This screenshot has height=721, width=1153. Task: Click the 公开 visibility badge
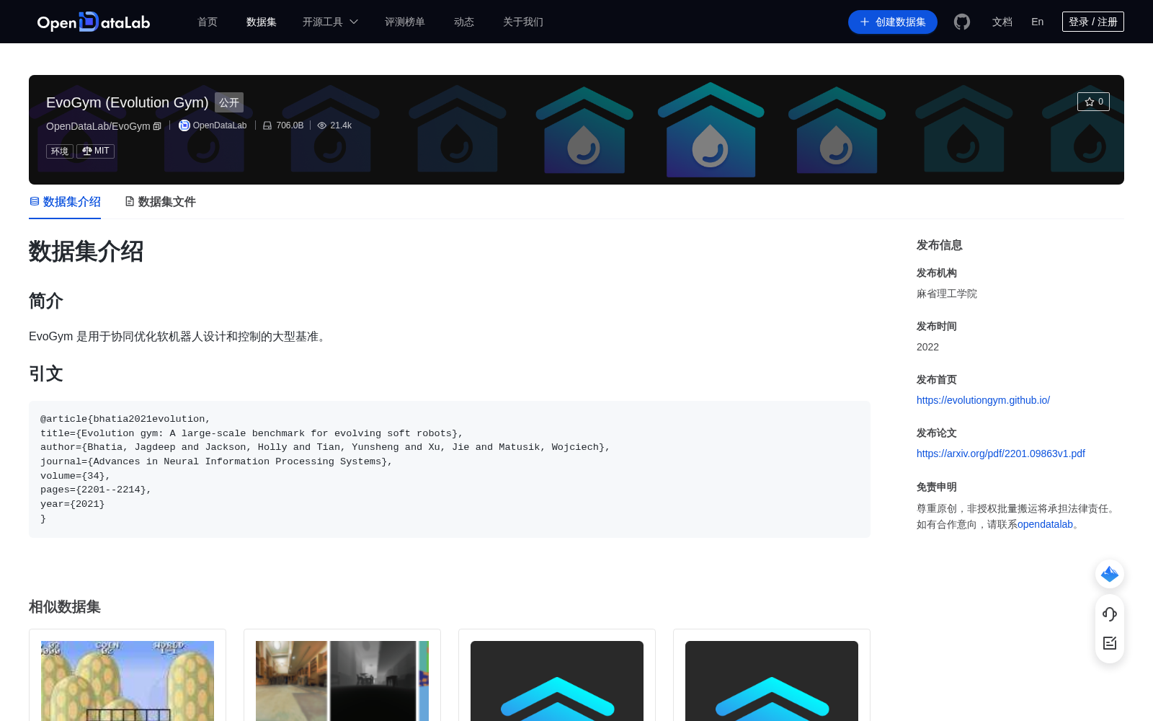point(229,102)
